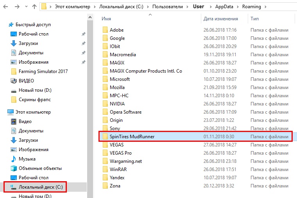Click pin icon next to quick access Загрузки

[84, 43]
